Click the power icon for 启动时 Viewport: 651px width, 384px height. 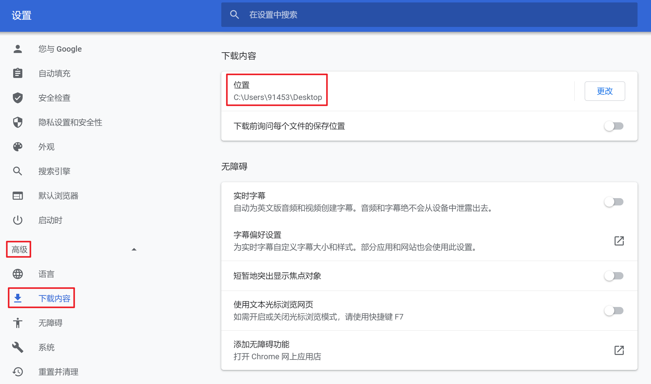point(18,220)
